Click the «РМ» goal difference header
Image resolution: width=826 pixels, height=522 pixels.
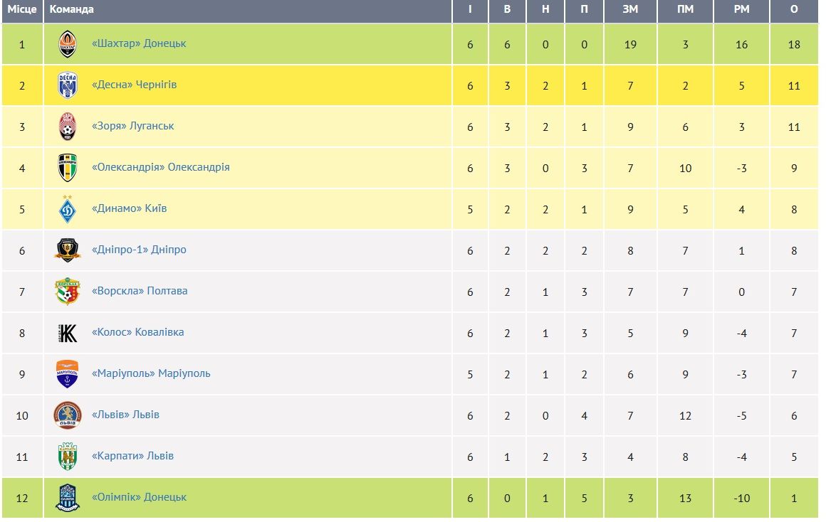point(741,10)
